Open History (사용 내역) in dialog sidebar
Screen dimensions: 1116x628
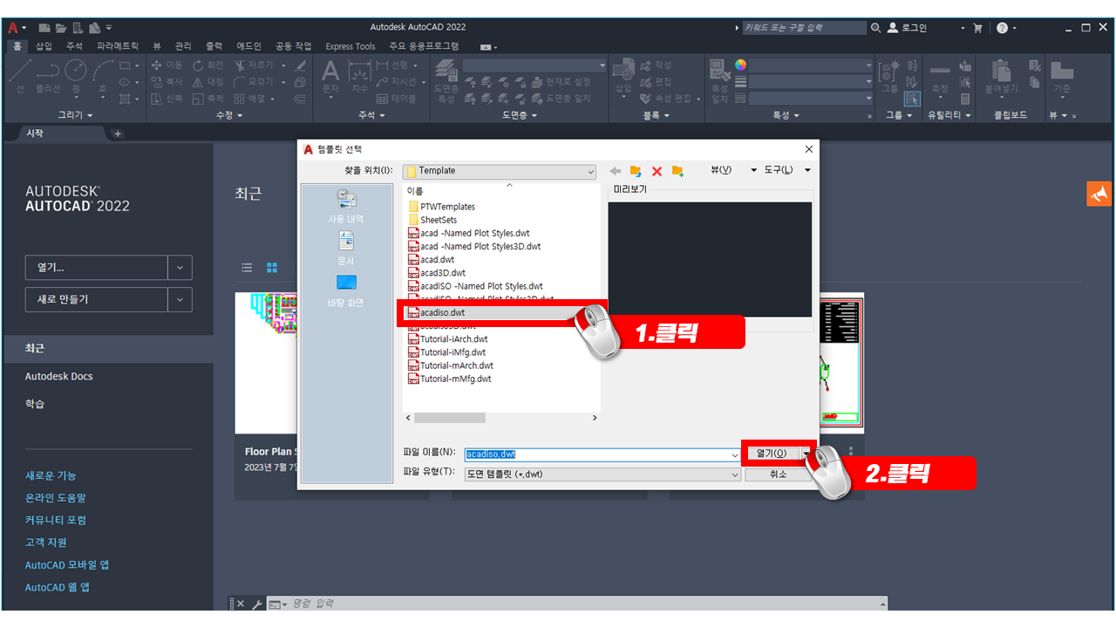(x=346, y=207)
